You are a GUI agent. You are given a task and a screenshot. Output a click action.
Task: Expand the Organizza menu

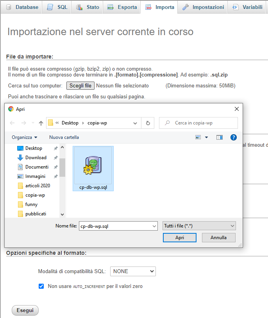click(x=24, y=137)
